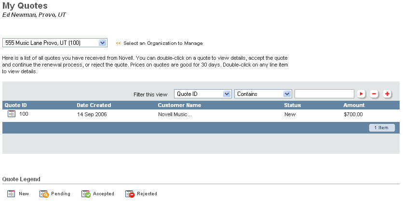Click the New quote legend icon
The width and height of the screenshot is (403, 202).
coord(11,194)
